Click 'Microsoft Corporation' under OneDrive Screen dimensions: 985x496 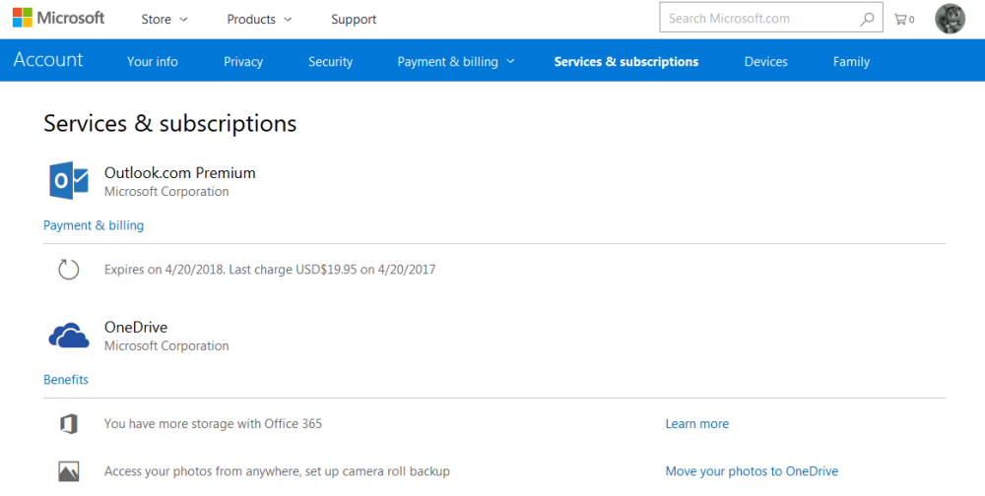166,346
